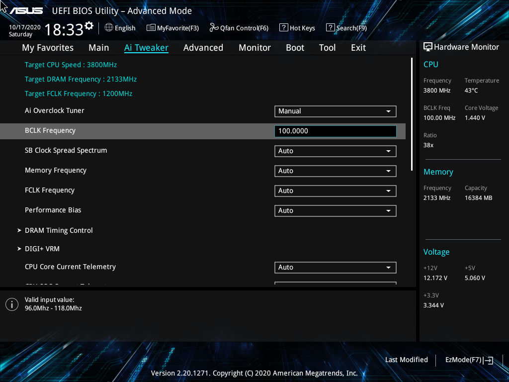Open CPU Core Current Telemetry dropdown
This screenshot has width=509, height=382.
[x=336, y=267]
